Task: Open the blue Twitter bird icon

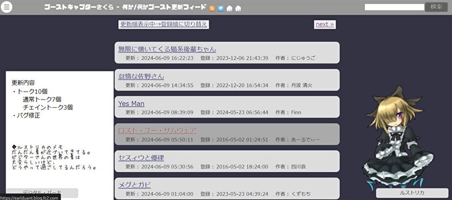Action: (x=221, y=8)
